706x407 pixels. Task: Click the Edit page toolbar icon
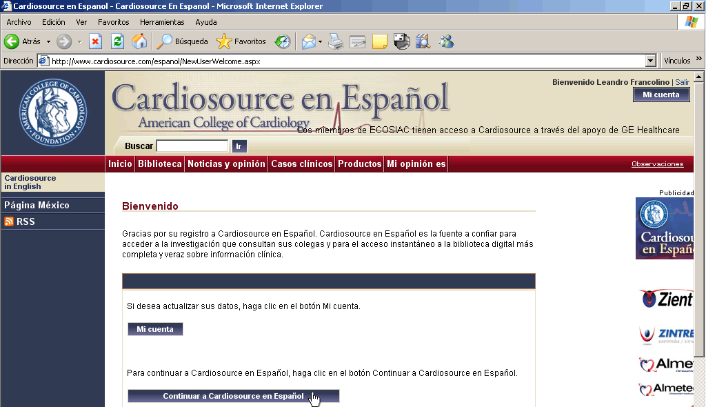tap(358, 41)
